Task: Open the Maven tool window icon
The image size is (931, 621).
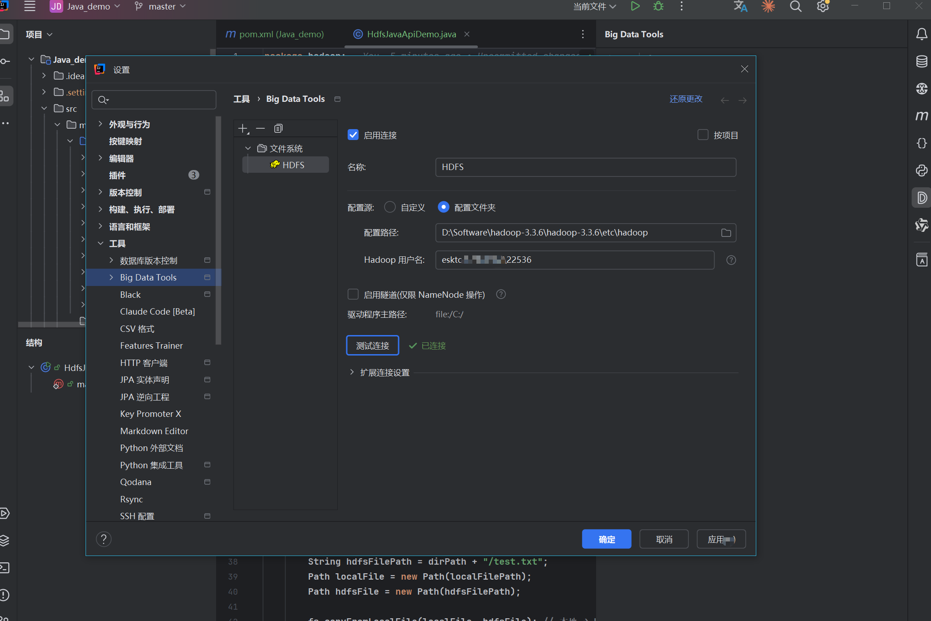Action: click(x=921, y=116)
